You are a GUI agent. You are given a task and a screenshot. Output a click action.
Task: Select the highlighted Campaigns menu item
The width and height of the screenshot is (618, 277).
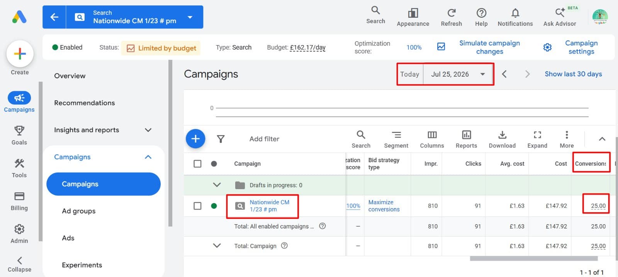pyautogui.click(x=103, y=184)
